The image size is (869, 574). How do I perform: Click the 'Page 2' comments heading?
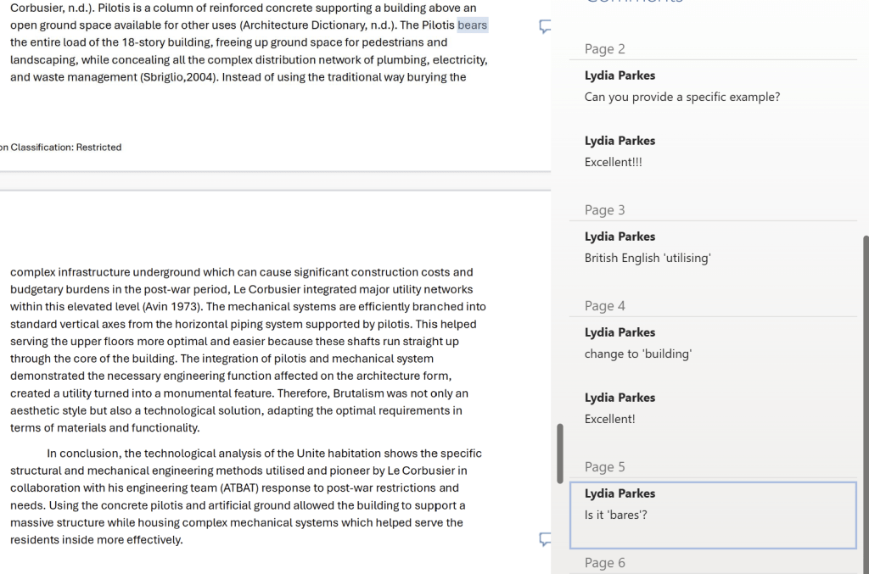pos(604,48)
